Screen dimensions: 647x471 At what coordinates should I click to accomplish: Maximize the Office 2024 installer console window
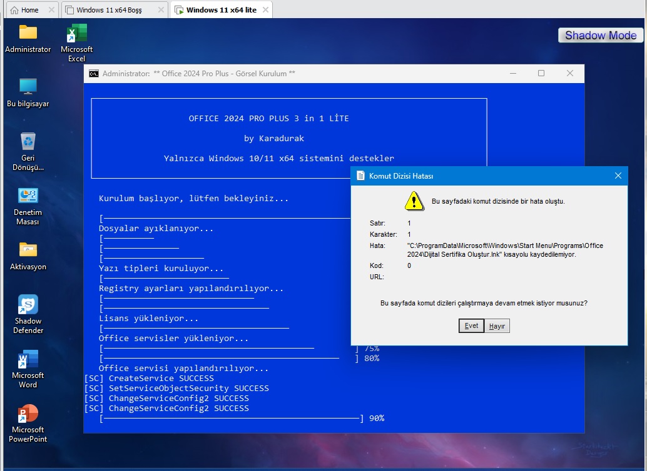tap(541, 73)
